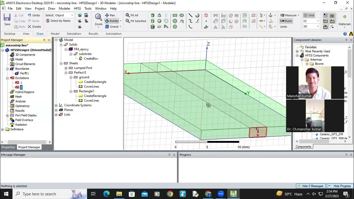This screenshot has width=354, height=199.
Task: Select the Draw line tool
Action: pyautogui.click(x=191, y=15)
